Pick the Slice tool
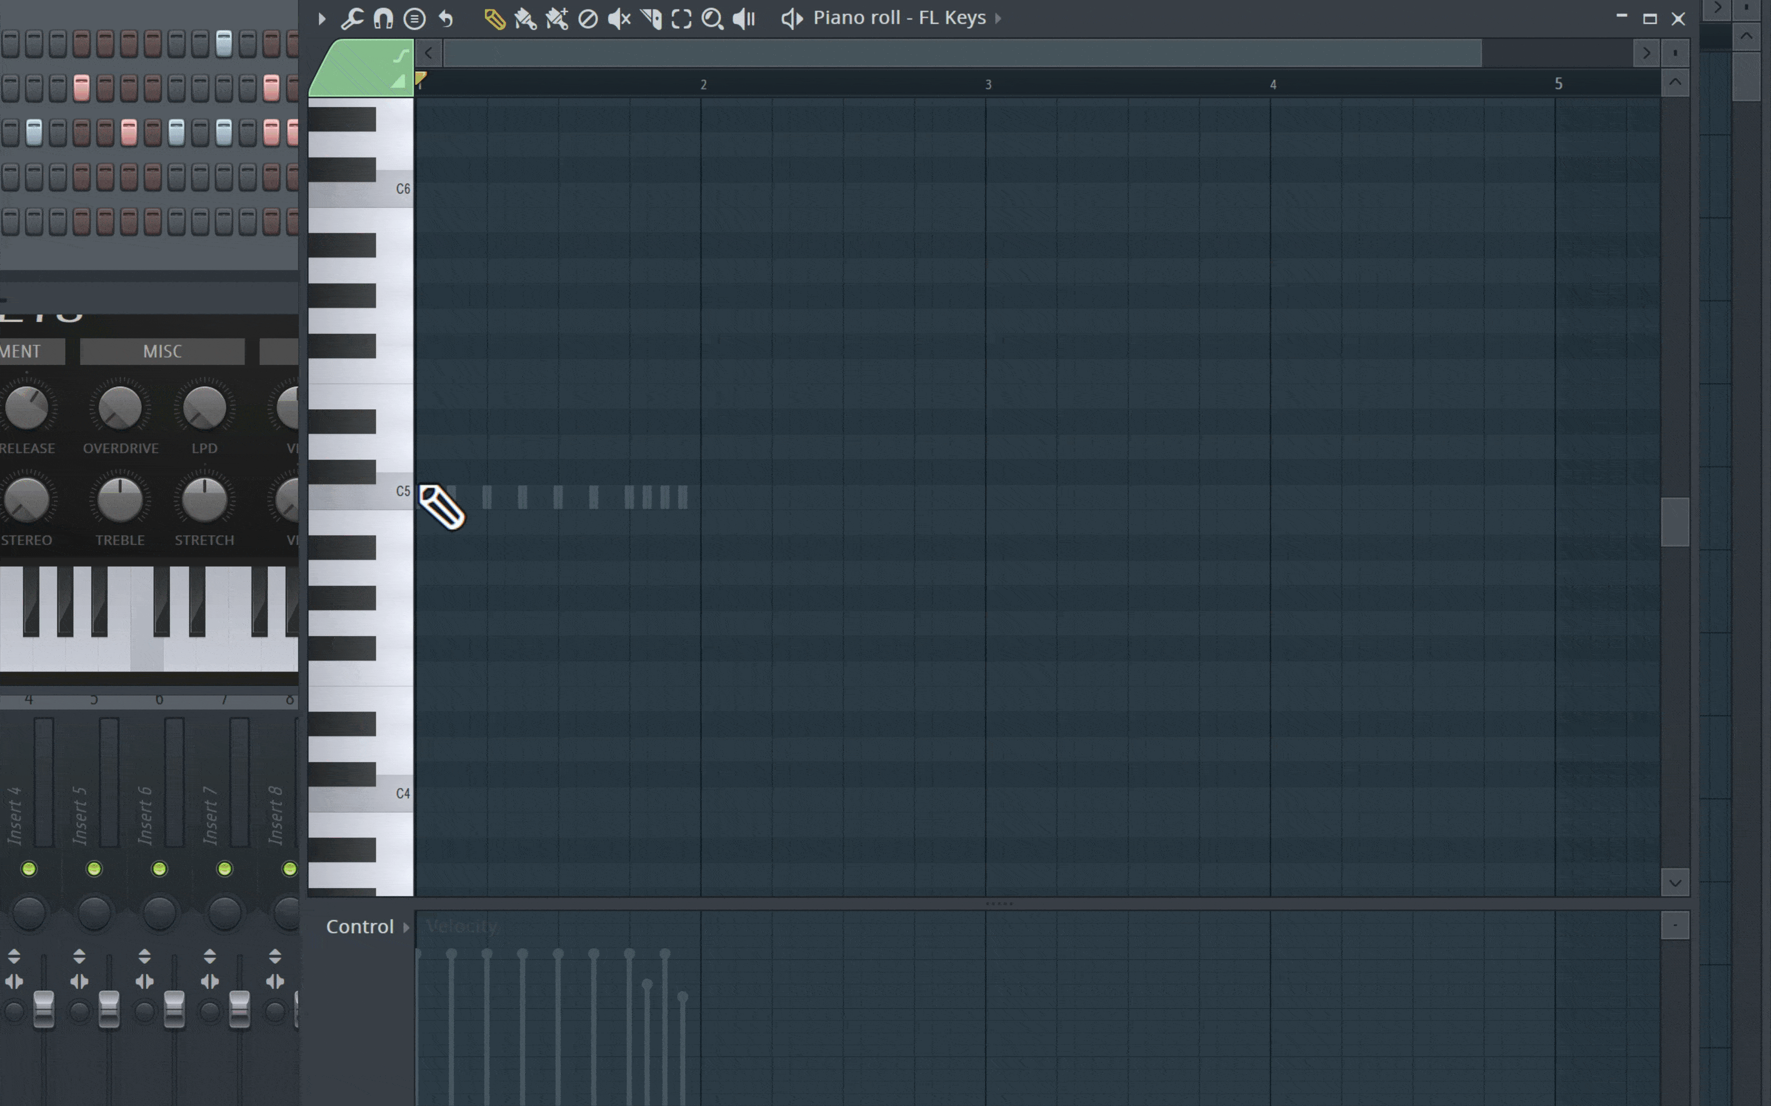Image resolution: width=1771 pixels, height=1106 pixels. [x=650, y=19]
